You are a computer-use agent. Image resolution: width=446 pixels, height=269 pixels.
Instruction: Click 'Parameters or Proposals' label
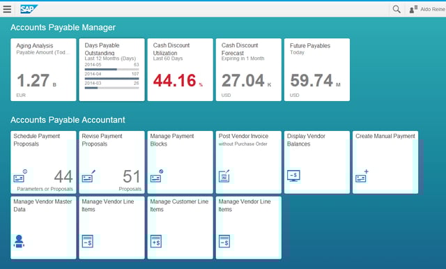coord(45,189)
